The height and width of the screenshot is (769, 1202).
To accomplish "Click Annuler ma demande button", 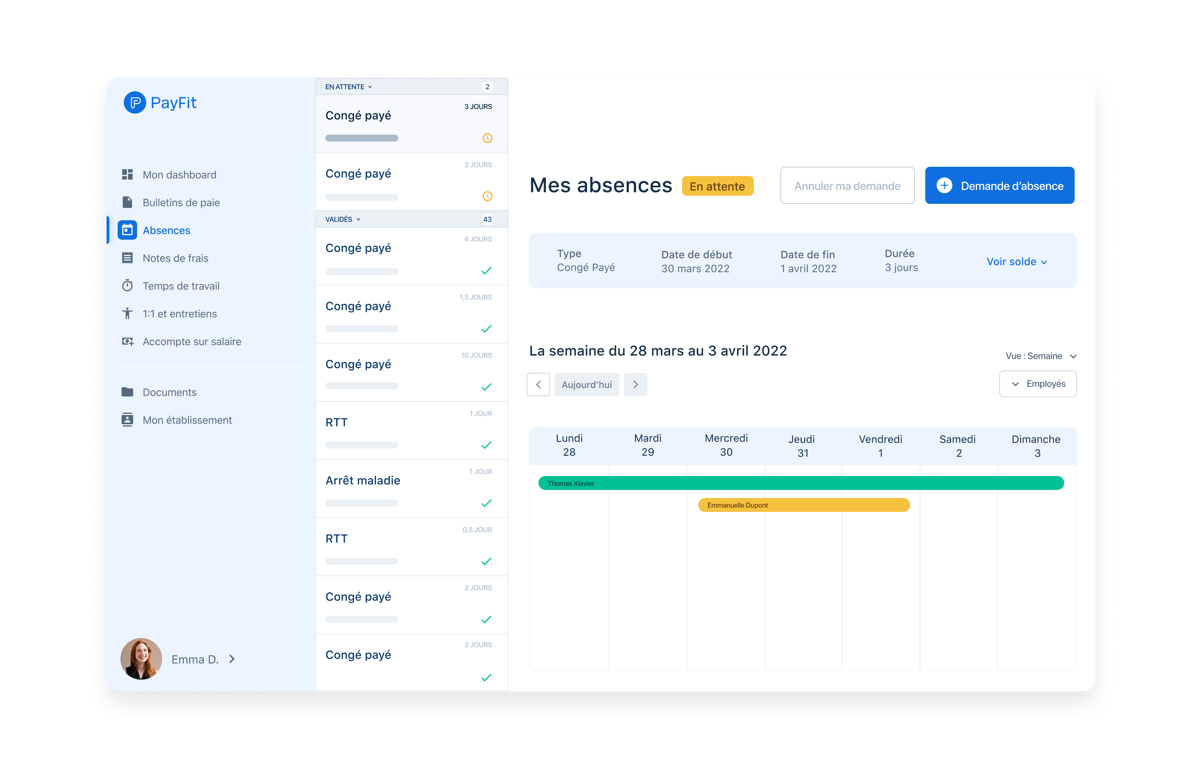I will pyautogui.click(x=847, y=186).
